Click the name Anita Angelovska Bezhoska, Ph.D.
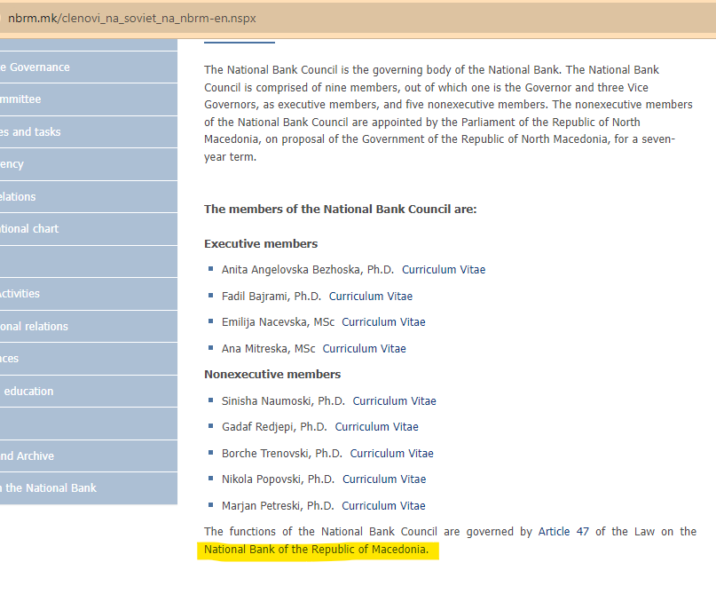This screenshot has width=716, height=594. (308, 270)
